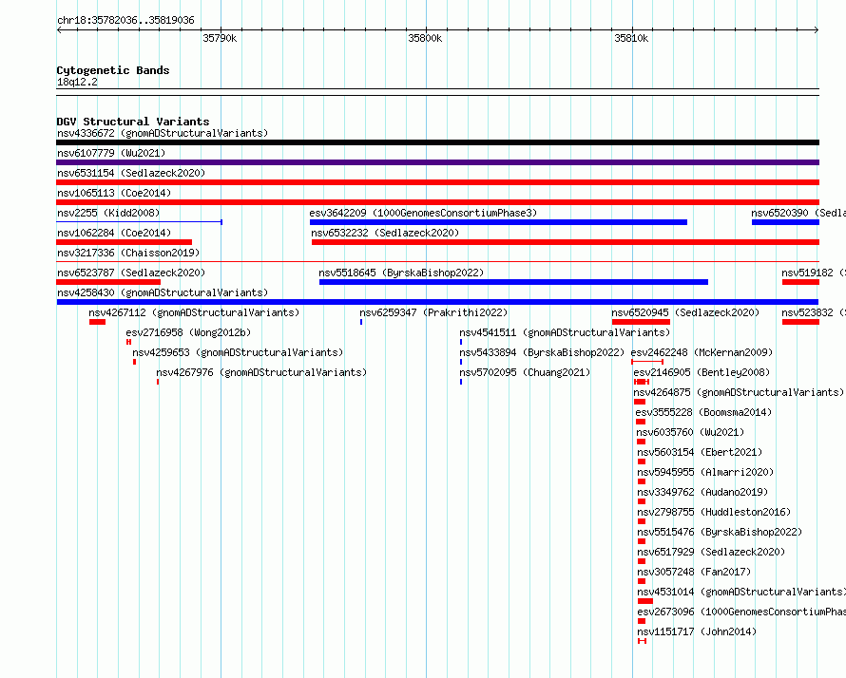Click nsv4267112 gnomAD variant label
This screenshot has width=846, height=678.
194,312
